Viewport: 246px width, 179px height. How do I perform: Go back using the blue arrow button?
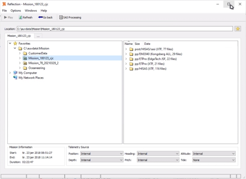45,18
